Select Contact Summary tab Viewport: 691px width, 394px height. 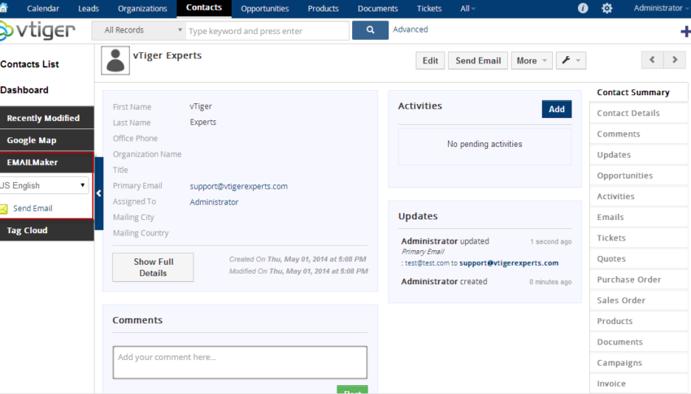[x=638, y=93]
